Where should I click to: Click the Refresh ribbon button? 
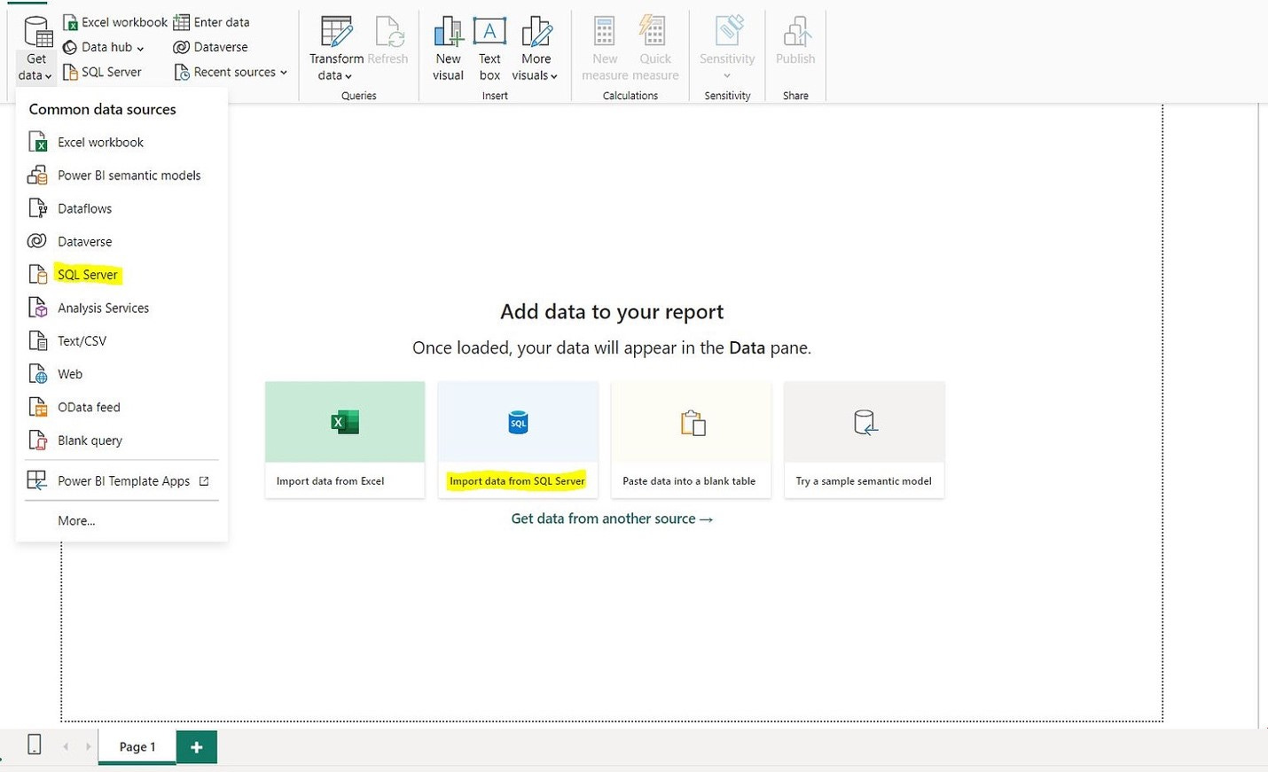[x=387, y=42]
